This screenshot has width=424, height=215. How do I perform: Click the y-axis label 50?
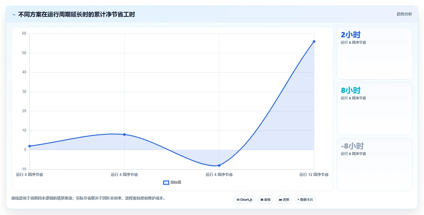point(24,53)
